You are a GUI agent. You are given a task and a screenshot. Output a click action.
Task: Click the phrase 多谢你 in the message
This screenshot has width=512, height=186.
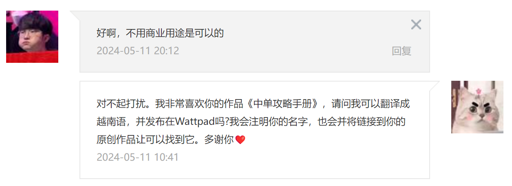click(219, 140)
